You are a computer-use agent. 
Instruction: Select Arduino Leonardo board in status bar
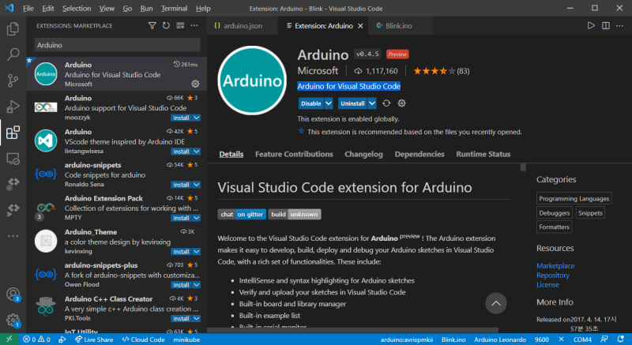pyautogui.click(x=500, y=339)
